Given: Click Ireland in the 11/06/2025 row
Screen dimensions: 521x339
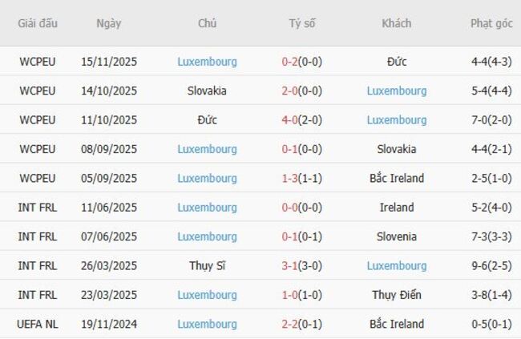Looking at the screenshot, I should coord(397,208).
